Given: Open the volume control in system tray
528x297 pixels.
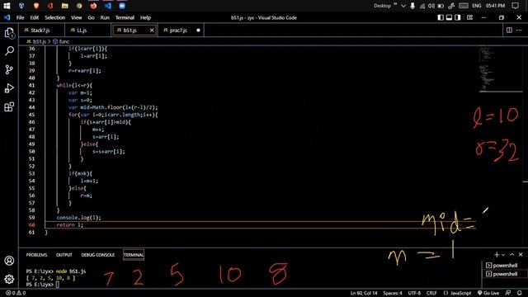Looking at the screenshot, I should (431, 6).
